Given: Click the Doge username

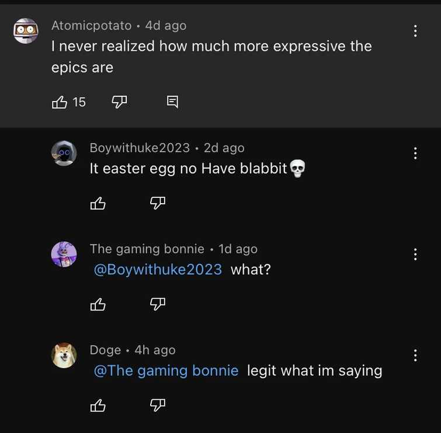Looking at the screenshot, I should click(105, 350).
